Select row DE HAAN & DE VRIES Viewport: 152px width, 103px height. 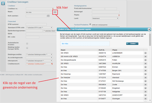point(102,57)
